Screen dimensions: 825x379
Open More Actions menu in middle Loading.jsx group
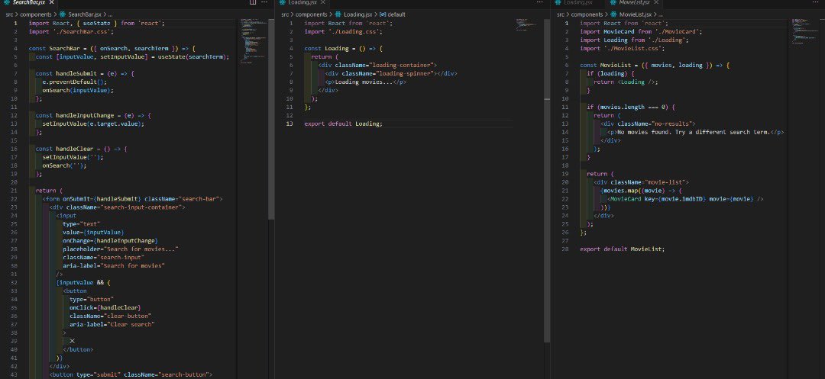[539, 2]
